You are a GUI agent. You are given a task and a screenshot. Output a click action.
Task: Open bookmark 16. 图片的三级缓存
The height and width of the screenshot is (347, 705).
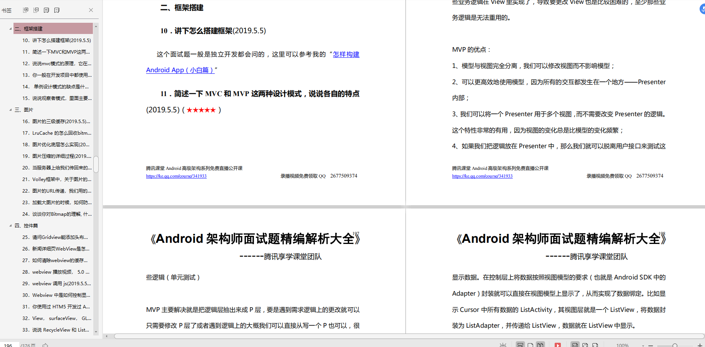pos(57,121)
